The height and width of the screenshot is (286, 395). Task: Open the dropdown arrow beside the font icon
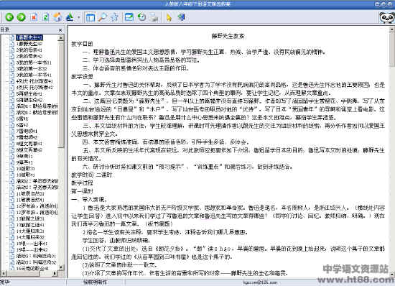coord(78,17)
